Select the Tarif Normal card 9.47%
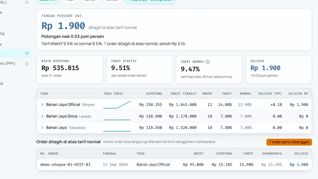 pyautogui.click(x=209, y=69)
